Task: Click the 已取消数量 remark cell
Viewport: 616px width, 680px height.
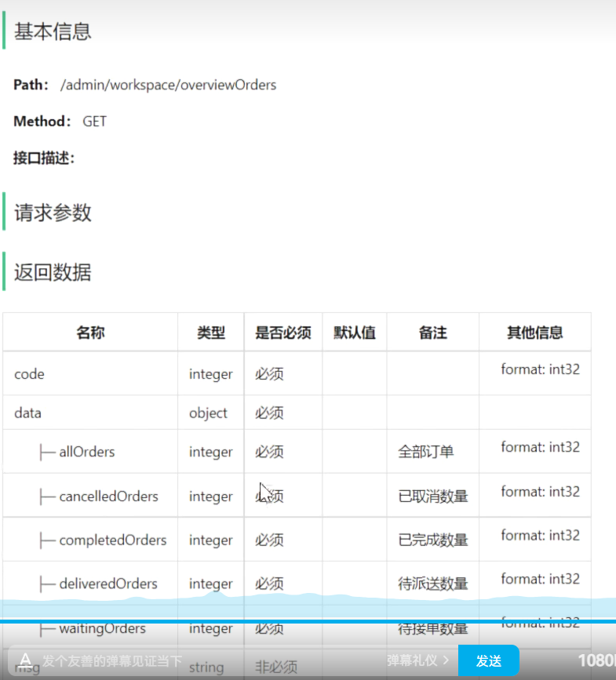Action: [433, 496]
